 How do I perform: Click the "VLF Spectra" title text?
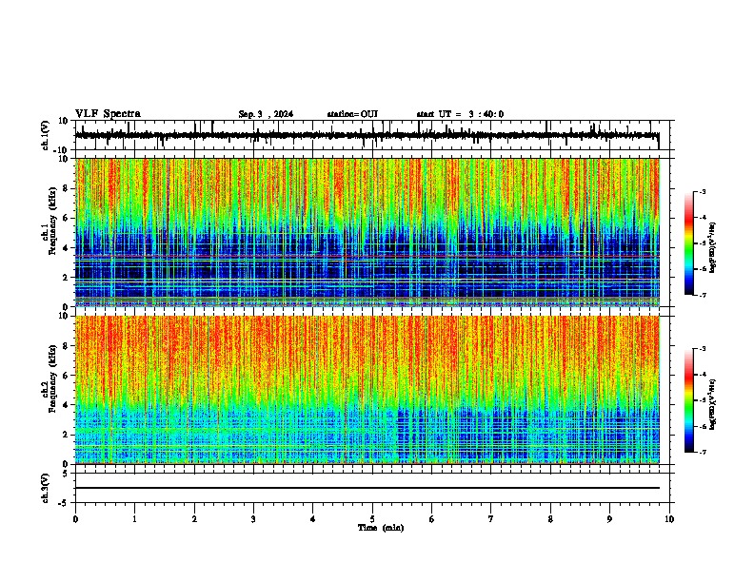[x=108, y=114]
